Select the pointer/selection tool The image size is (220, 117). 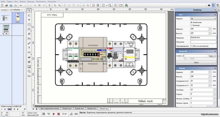(29, 10)
